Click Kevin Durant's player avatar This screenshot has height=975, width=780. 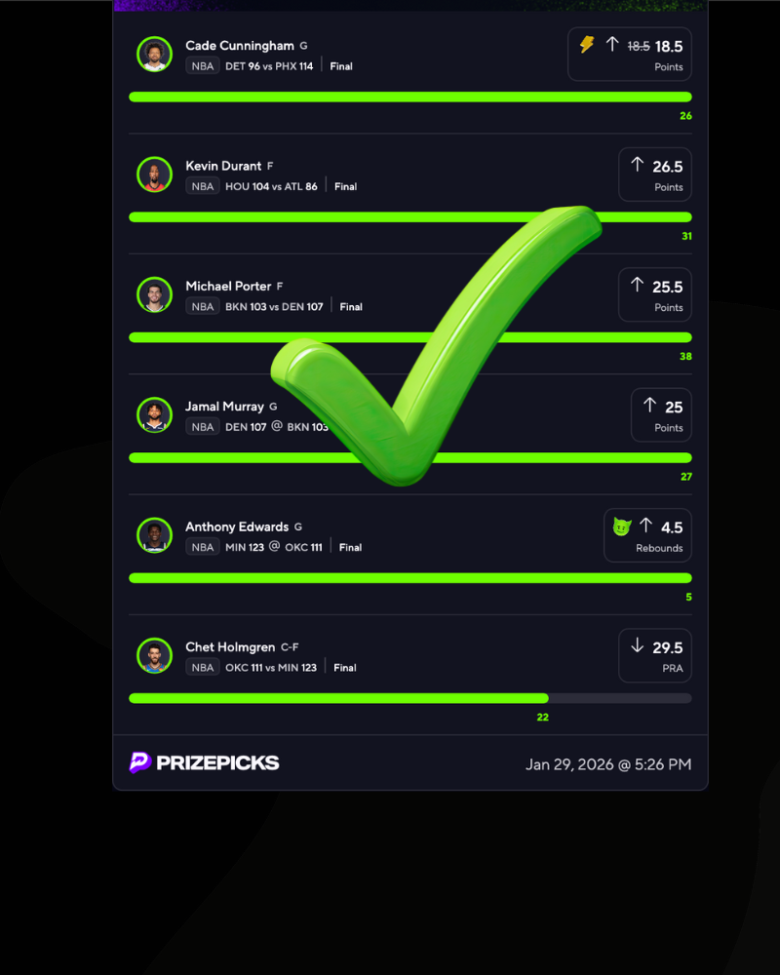click(154, 175)
